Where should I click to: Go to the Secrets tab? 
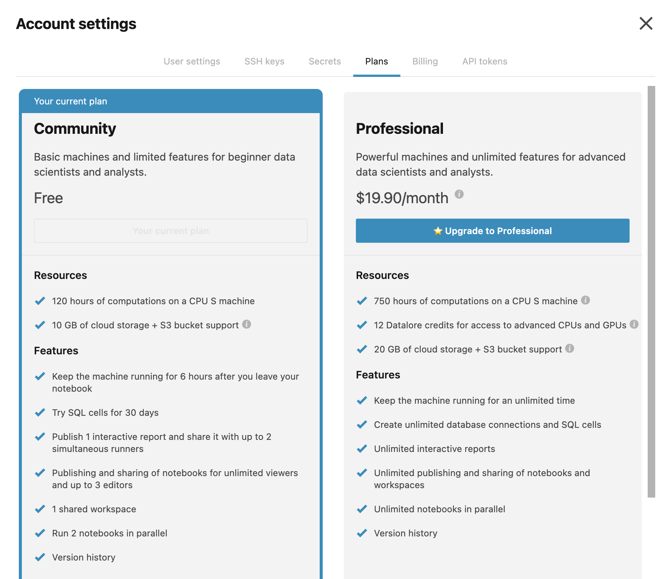tap(325, 61)
